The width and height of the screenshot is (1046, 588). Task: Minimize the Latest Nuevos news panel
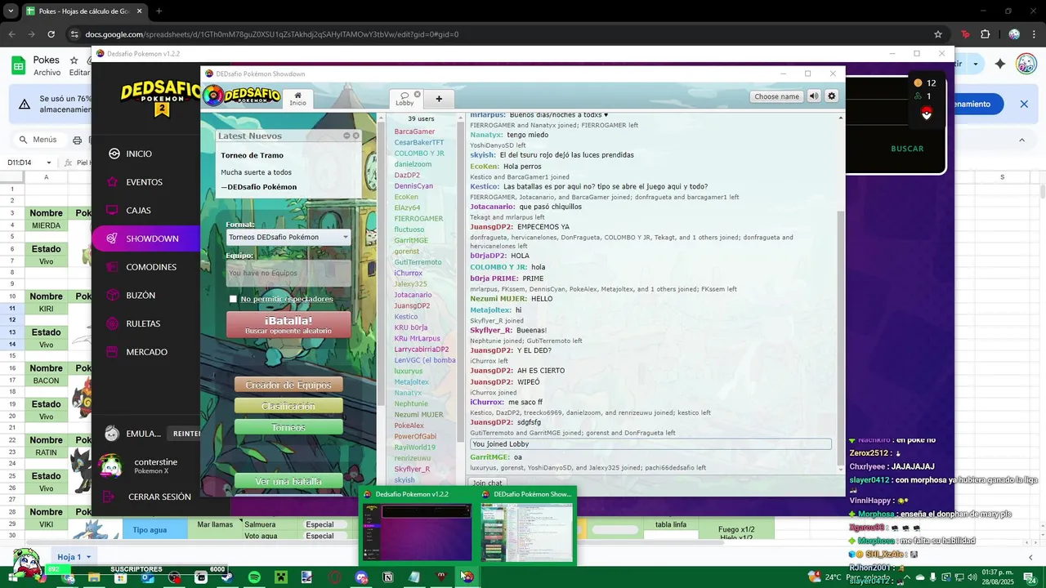tap(346, 136)
